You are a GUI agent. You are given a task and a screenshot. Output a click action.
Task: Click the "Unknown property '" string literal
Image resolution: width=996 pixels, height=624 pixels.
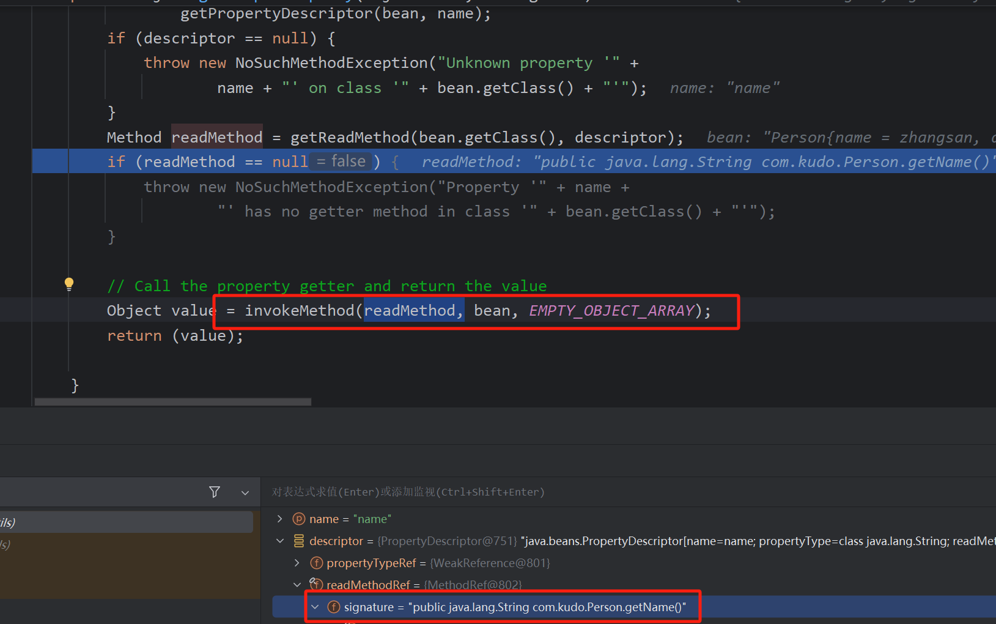[529, 63]
